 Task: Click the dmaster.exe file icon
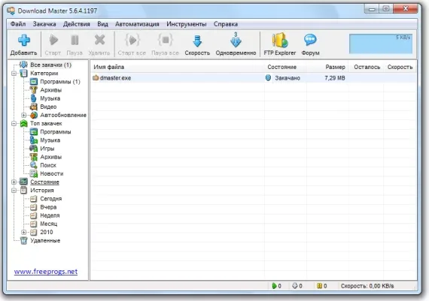96,78
